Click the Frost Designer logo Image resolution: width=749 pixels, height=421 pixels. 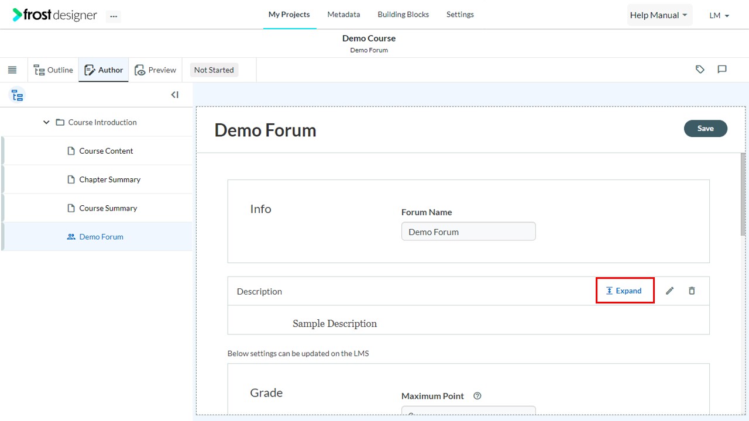(x=55, y=15)
